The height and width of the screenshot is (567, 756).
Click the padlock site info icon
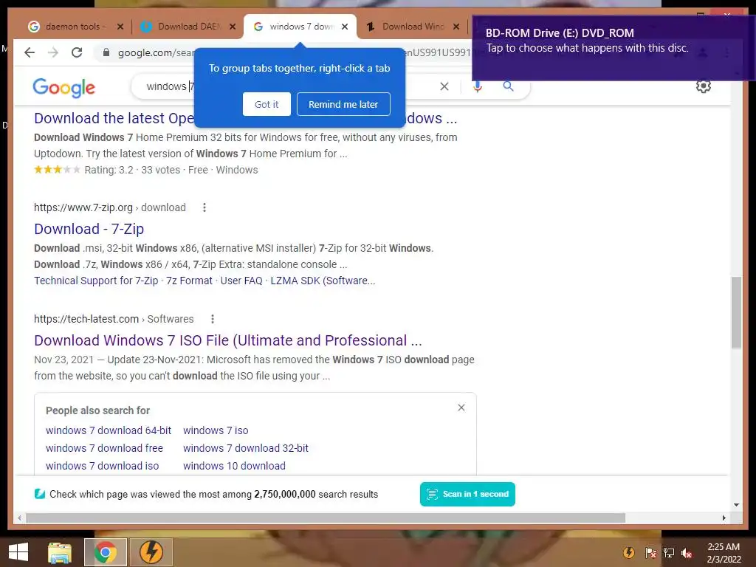[x=106, y=52]
